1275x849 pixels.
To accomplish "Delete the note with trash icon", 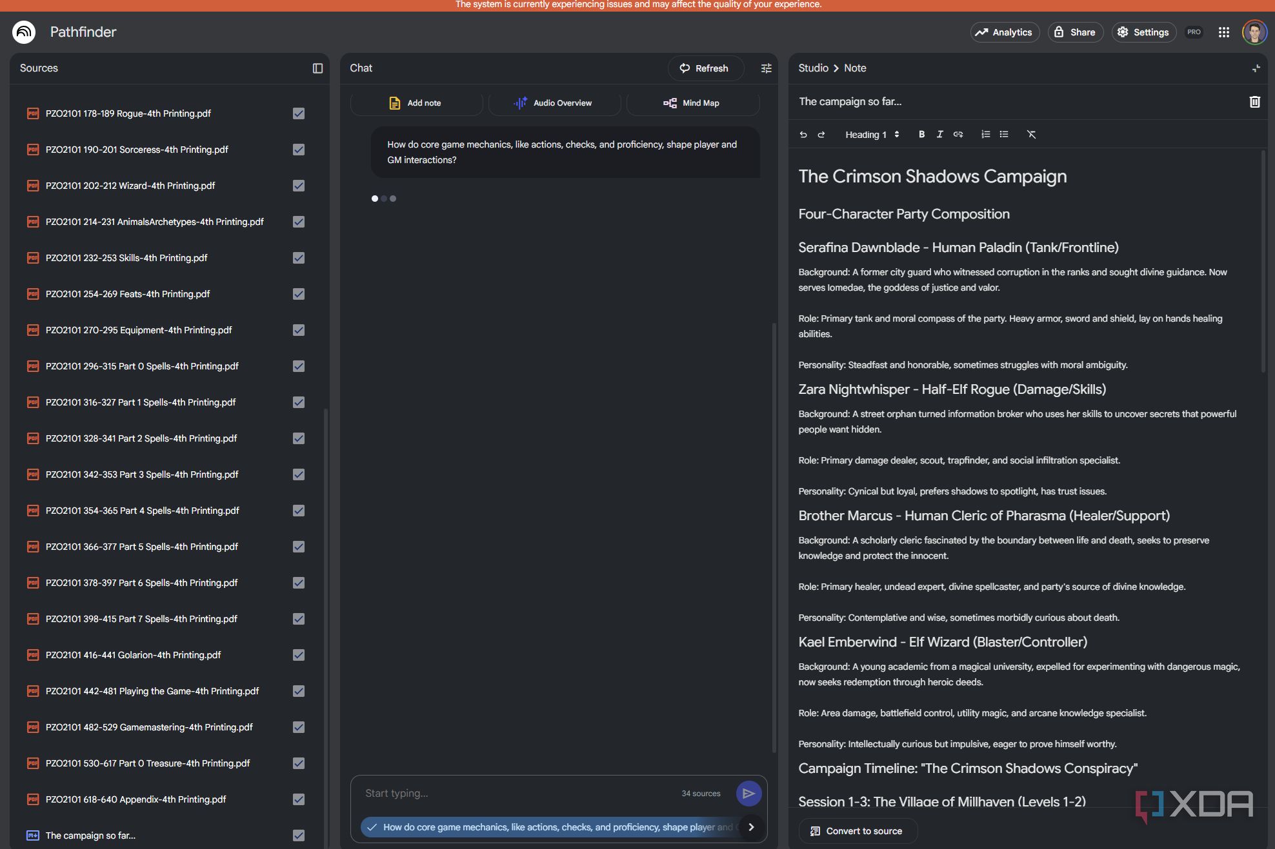I will click(1254, 102).
